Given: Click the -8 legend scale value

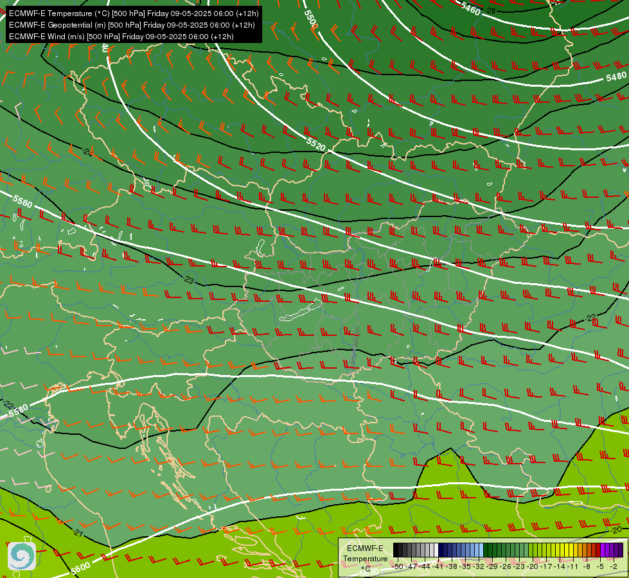Looking at the screenshot, I should pyautogui.click(x=587, y=567).
